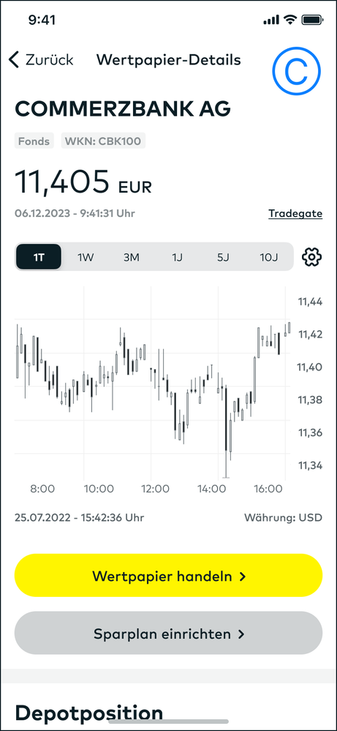Open the chart settings gear icon
Screen dimensions: 337x731
(x=312, y=257)
